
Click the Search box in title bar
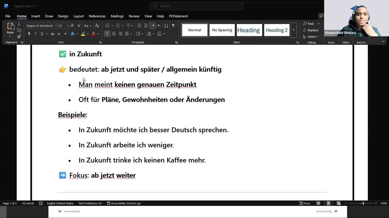[x=196, y=6]
